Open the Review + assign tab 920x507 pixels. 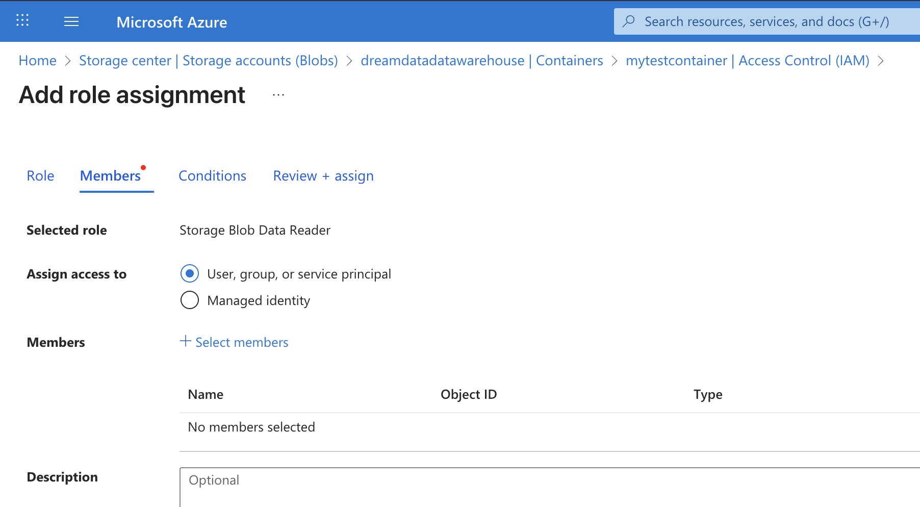[x=323, y=176]
